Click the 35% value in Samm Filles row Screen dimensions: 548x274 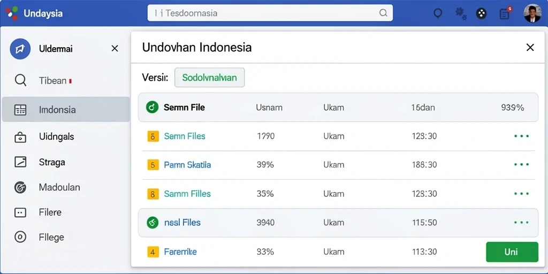coord(265,193)
